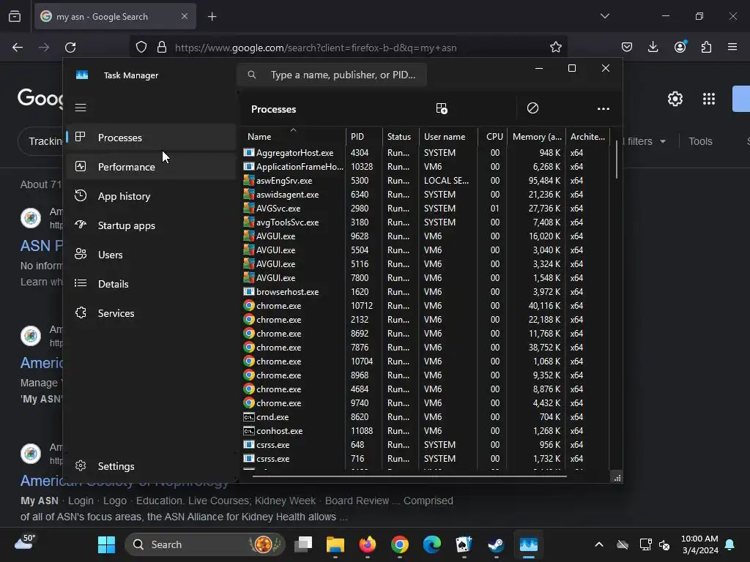The height and width of the screenshot is (562, 750).
Task: Open Google quick settings gear
Action: [675, 99]
